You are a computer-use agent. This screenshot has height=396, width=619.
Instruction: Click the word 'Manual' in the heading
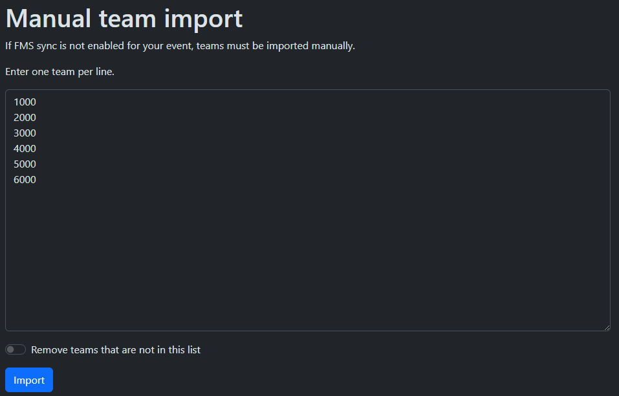point(49,19)
